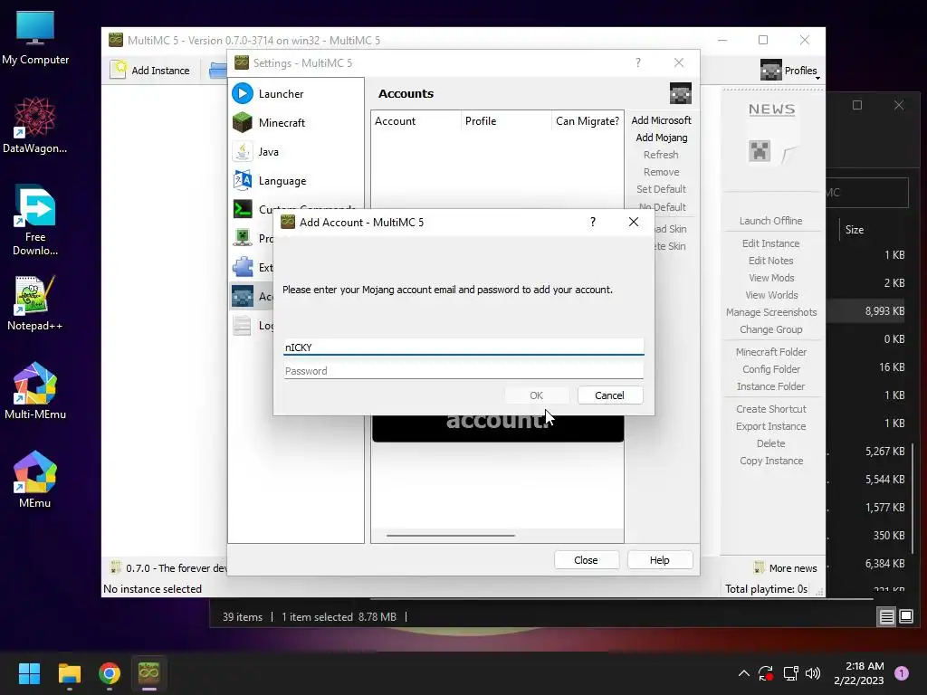927x695 pixels.
Task: Open Minecraft Folder from side panel
Action: tap(770, 352)
